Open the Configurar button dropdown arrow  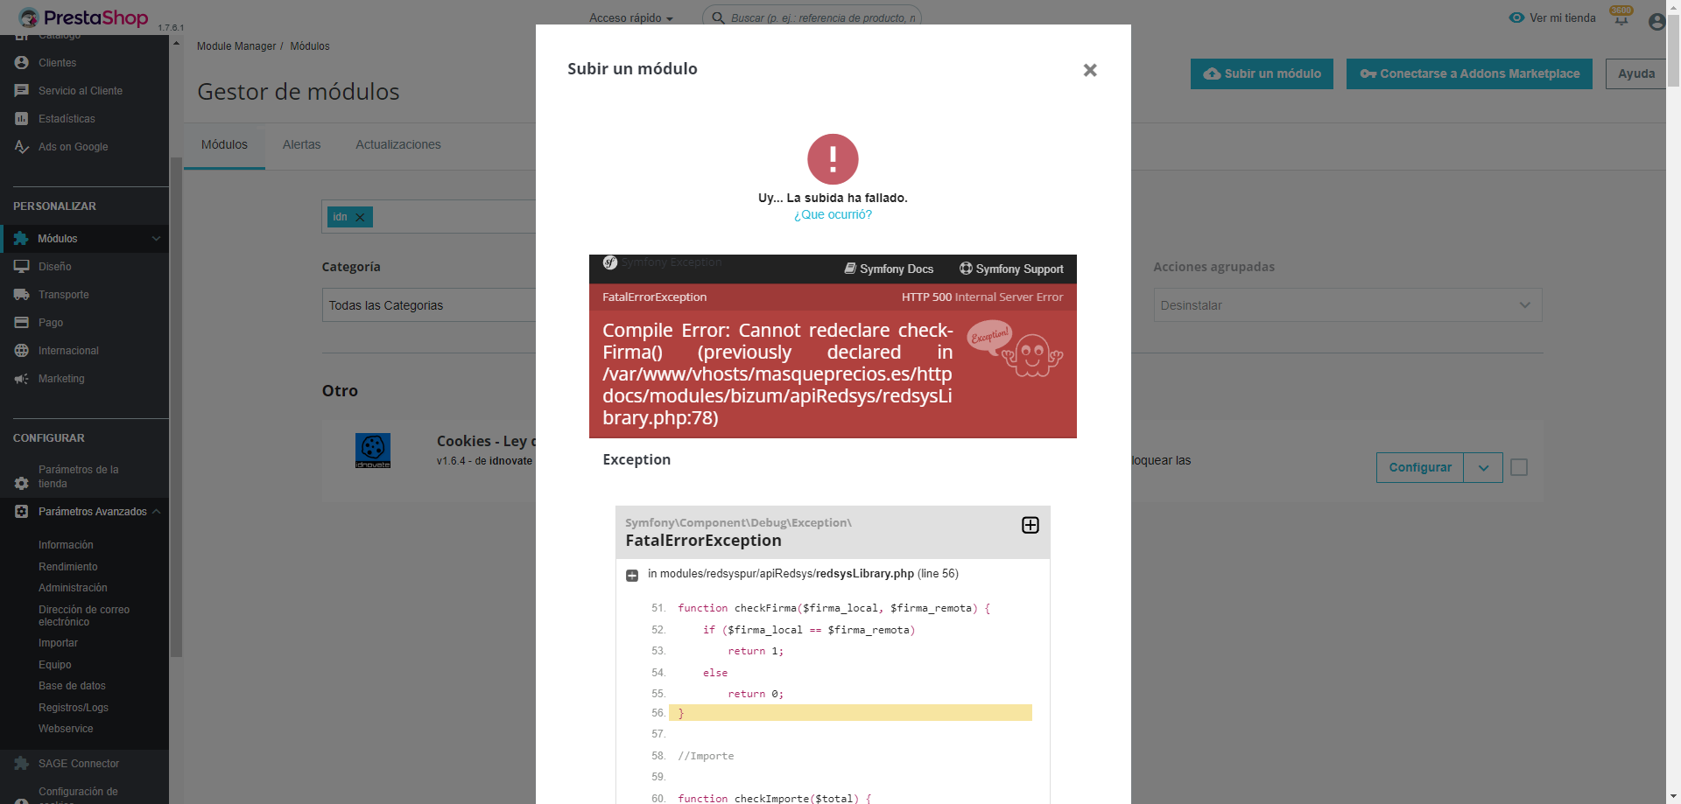click(x=1483, y=467)
